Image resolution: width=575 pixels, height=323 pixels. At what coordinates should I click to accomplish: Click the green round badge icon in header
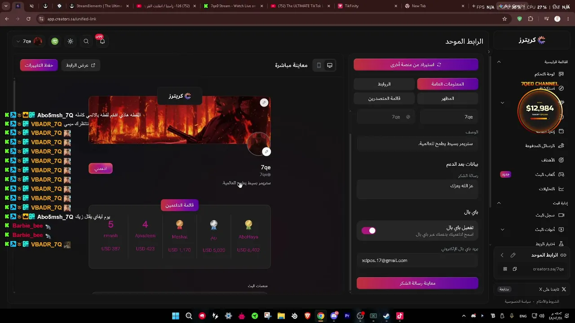(x=55, y=41)
